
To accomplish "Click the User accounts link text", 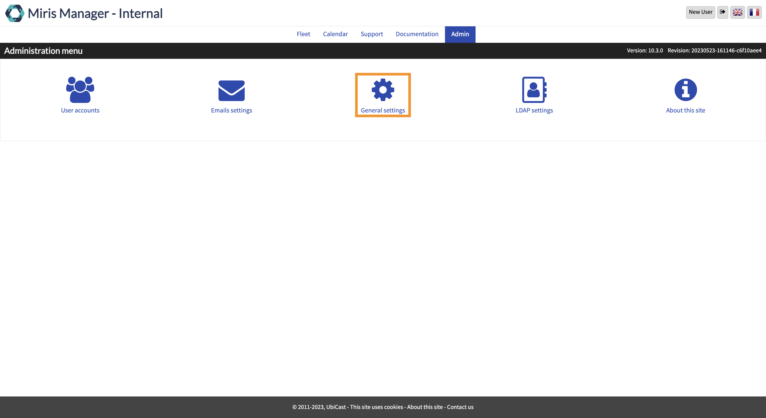I will pos(80,110).
